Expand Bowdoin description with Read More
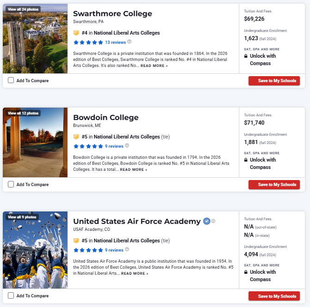The image size is (310, 307). [x=134, y=170]
